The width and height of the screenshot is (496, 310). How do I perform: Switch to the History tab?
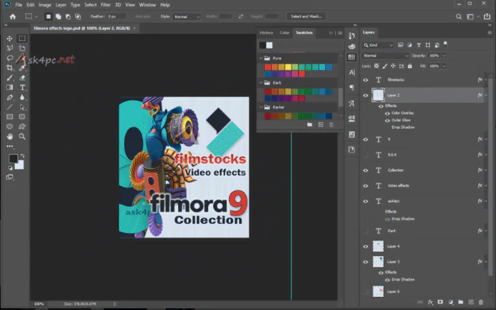(266, 32)
